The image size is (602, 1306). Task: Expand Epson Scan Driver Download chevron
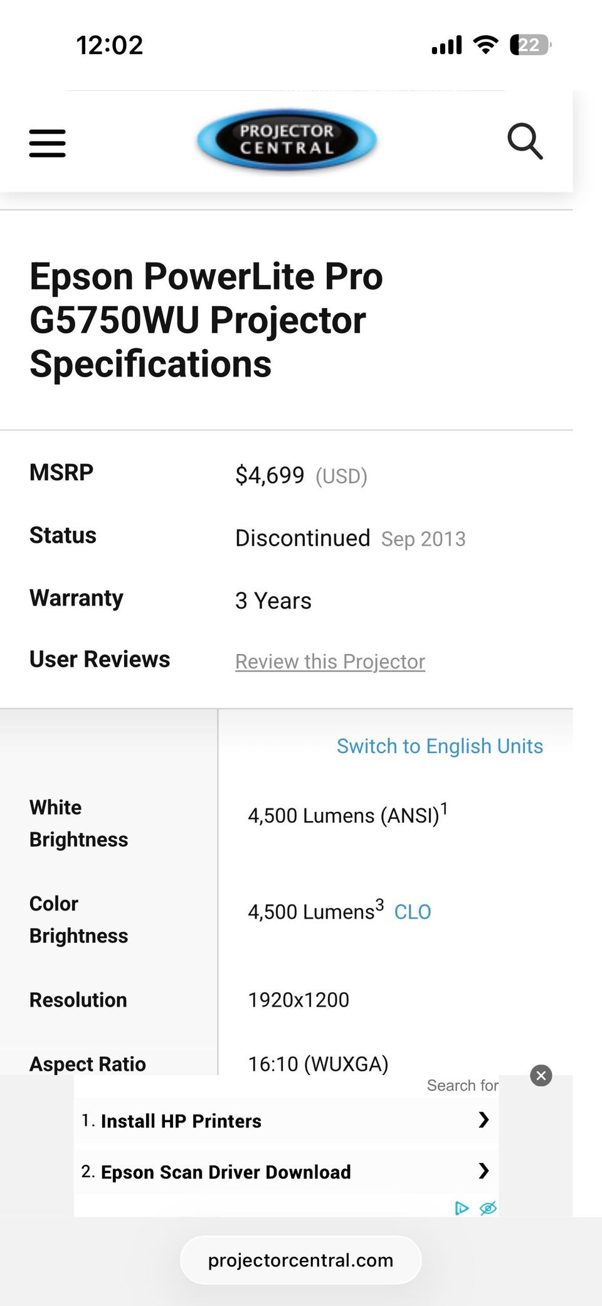pos(483,1170)
